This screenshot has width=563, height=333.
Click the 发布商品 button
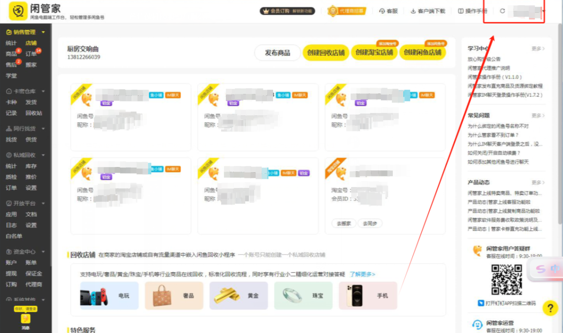tap(277, 53)
